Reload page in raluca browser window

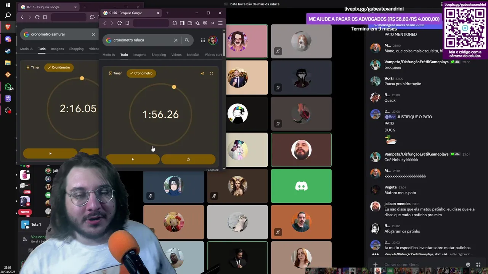pyautogui.click(x=119, y=23)
